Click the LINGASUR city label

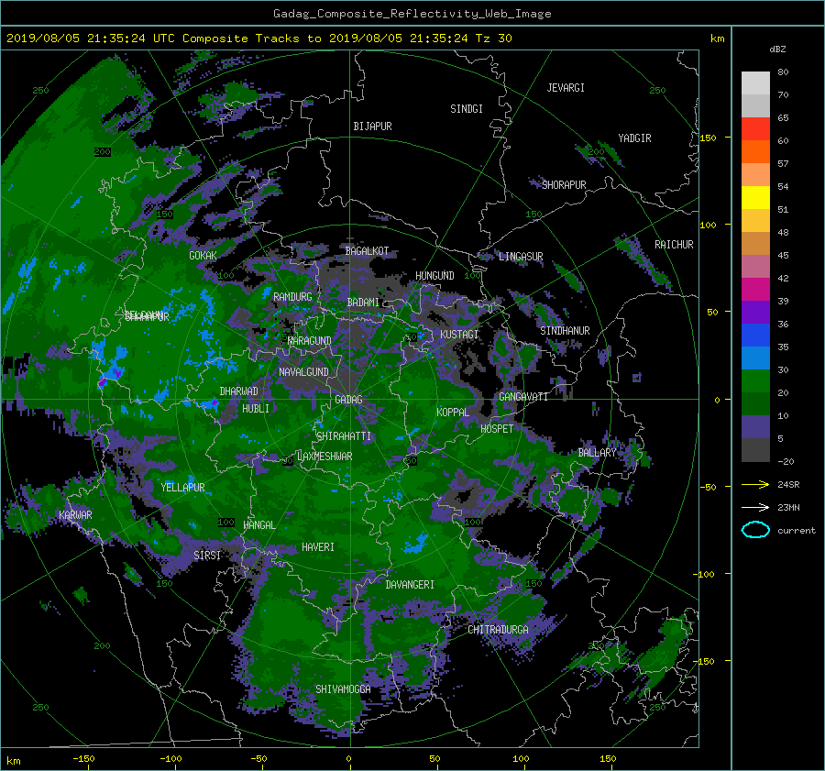click(521, 257)
